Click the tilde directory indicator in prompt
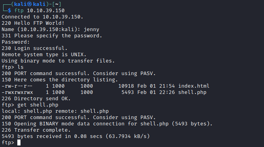264x147 pixels. click(57, 4)
